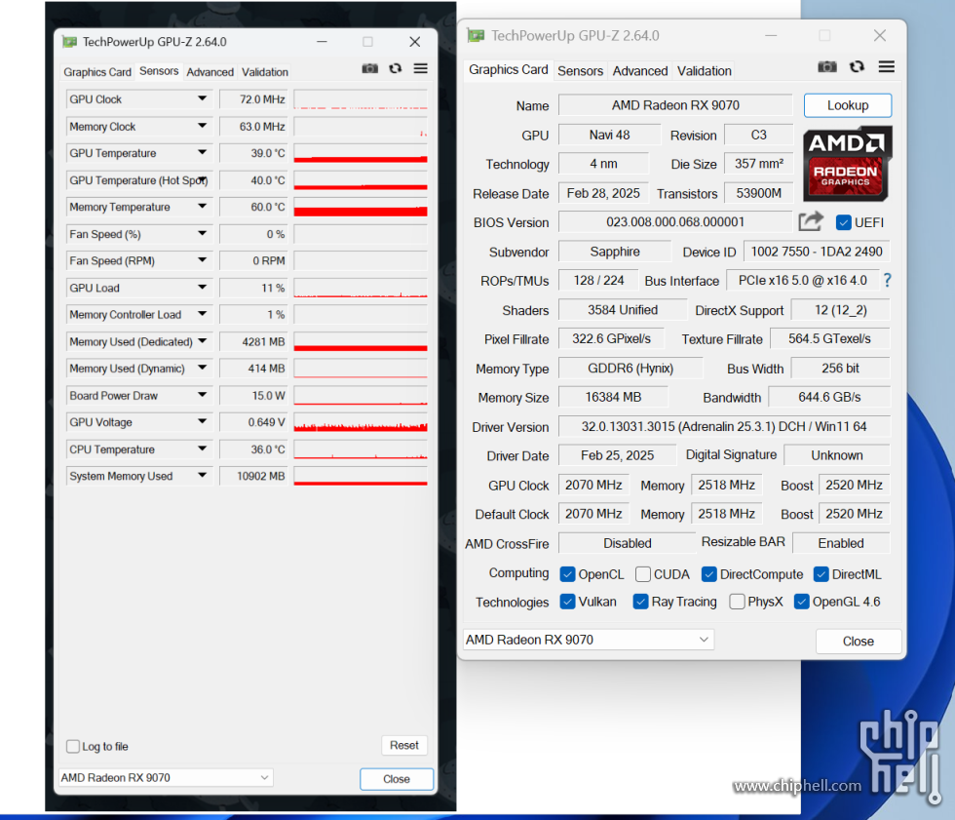
Task: Open Memory Temperature sensor dropdown arrow
Action: [x=203, y=207]
